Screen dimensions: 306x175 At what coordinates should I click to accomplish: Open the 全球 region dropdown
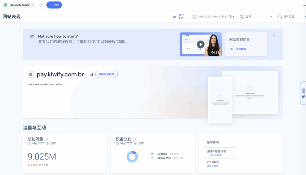[256, 17]
